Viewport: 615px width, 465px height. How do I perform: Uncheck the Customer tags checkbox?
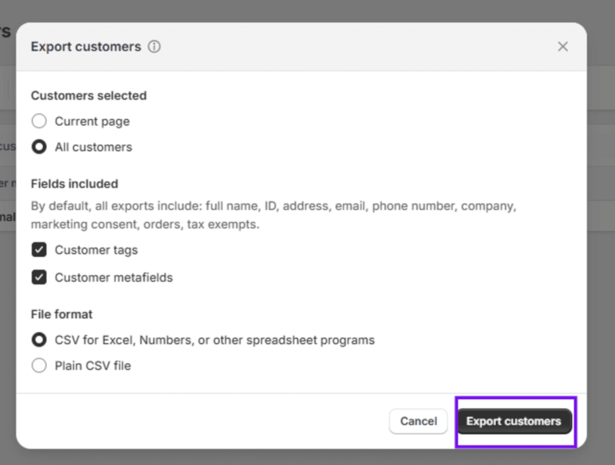click(x=39, y=250)
